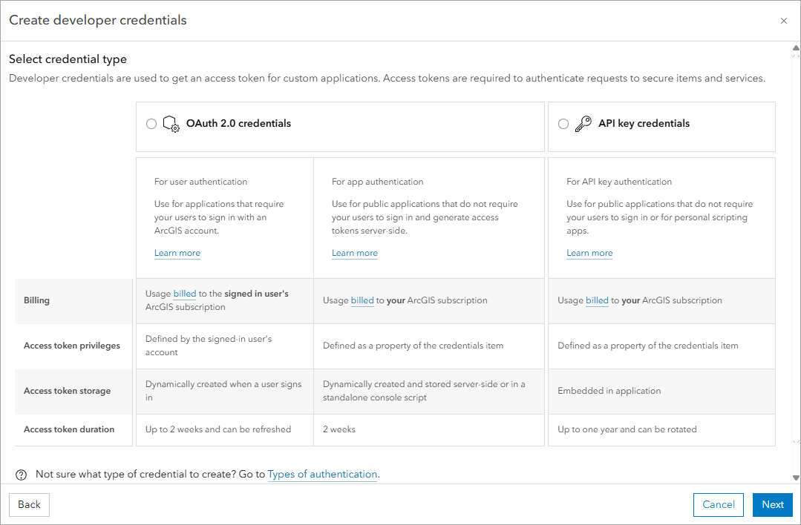The width and height of the screenshot is (801, 525).
Task: Click the billed link under API key credentials
Action: pyautogui.click(x=596, y=300)
